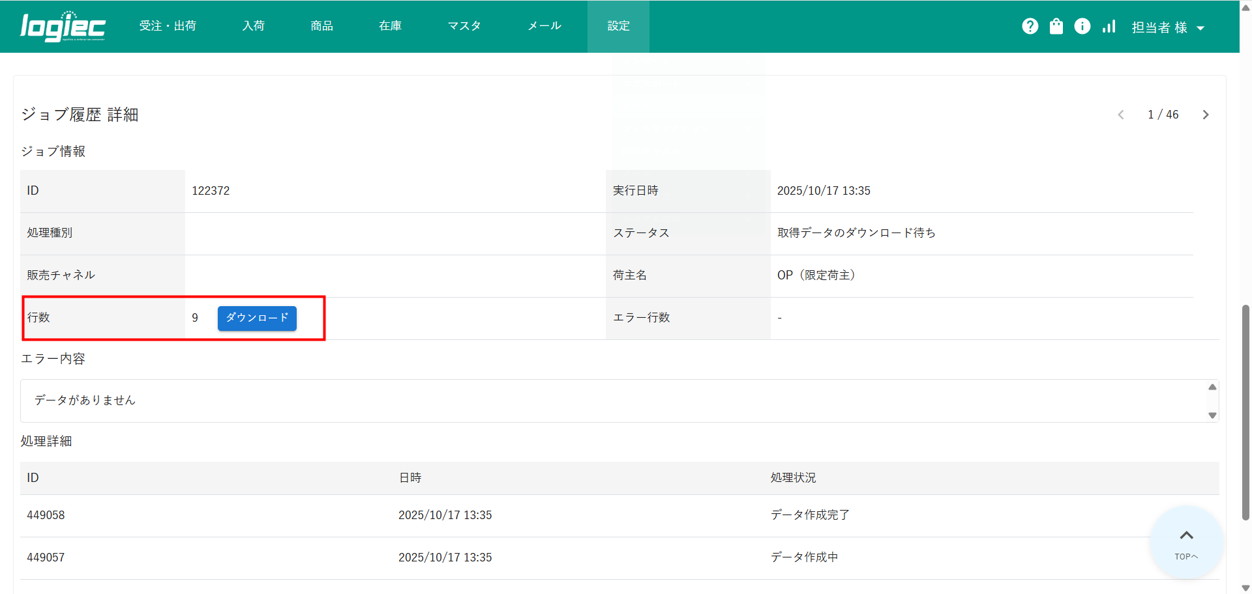Viewport: 1252px width, 594px height.
Task: Click the page vertical scrollbar thumb
Action: (x=1245, y=412)
